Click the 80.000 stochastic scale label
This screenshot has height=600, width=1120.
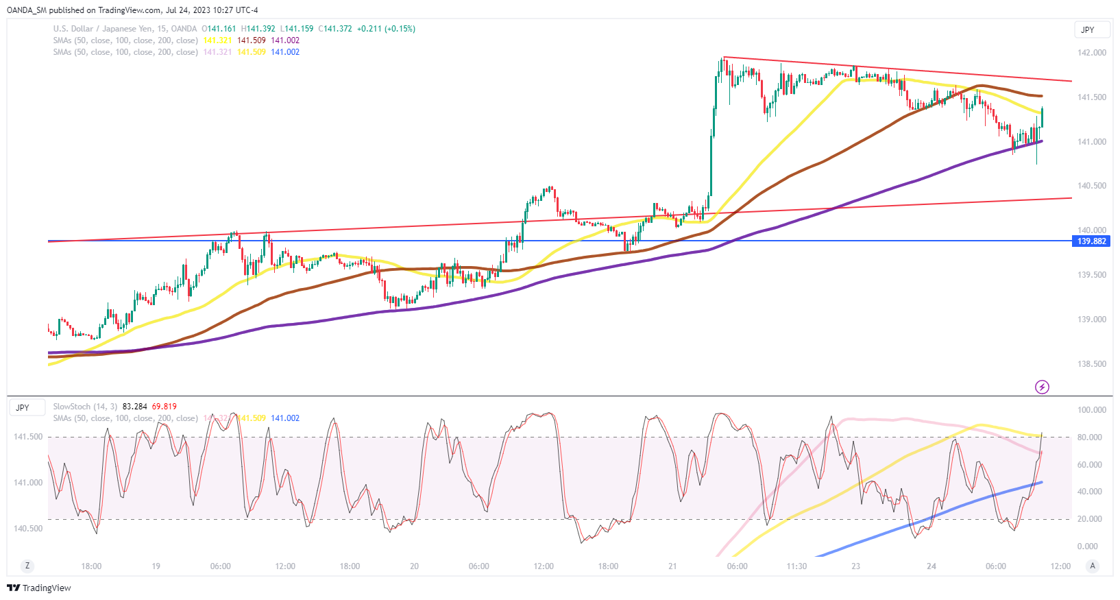1090,437
